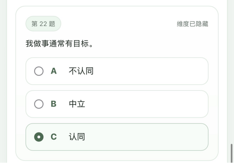
Task: Click the 维度已隐藏 label
Action: pos(192,24)
